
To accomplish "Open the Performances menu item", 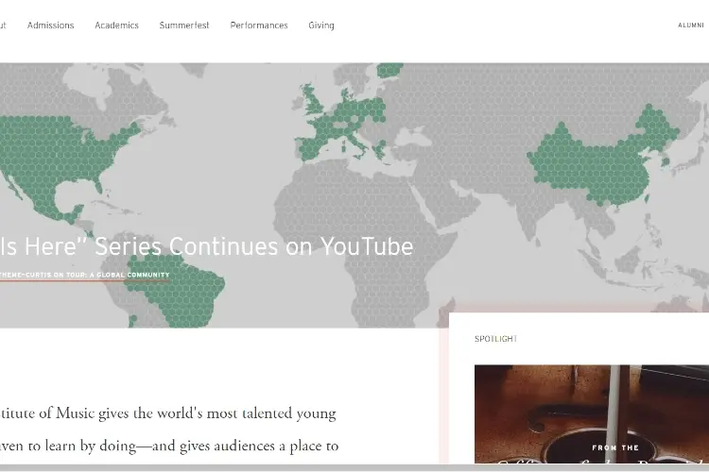I will click(x=259, y=25).
